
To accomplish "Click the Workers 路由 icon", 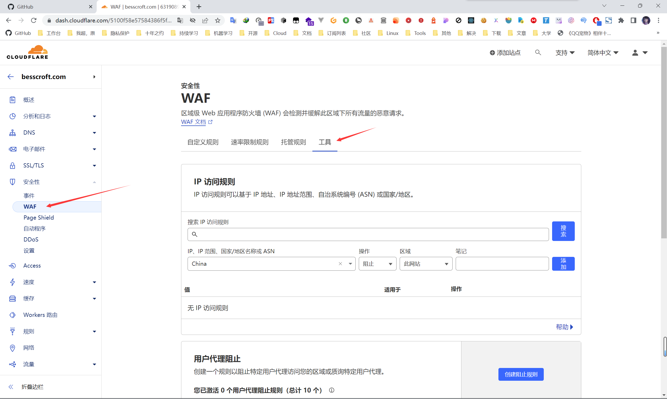I will pyautogui.click(x=12, y=315).
